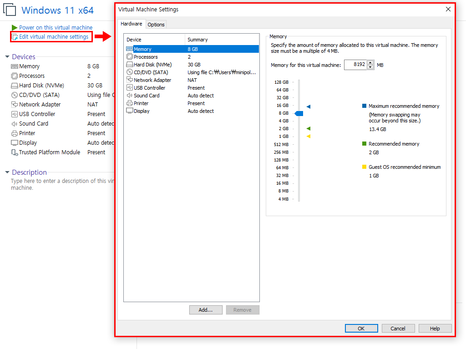Click Printer icon in dialog device list
Image resolution: width=466 pixels, height=349 pixels.
tap(130, 103)
